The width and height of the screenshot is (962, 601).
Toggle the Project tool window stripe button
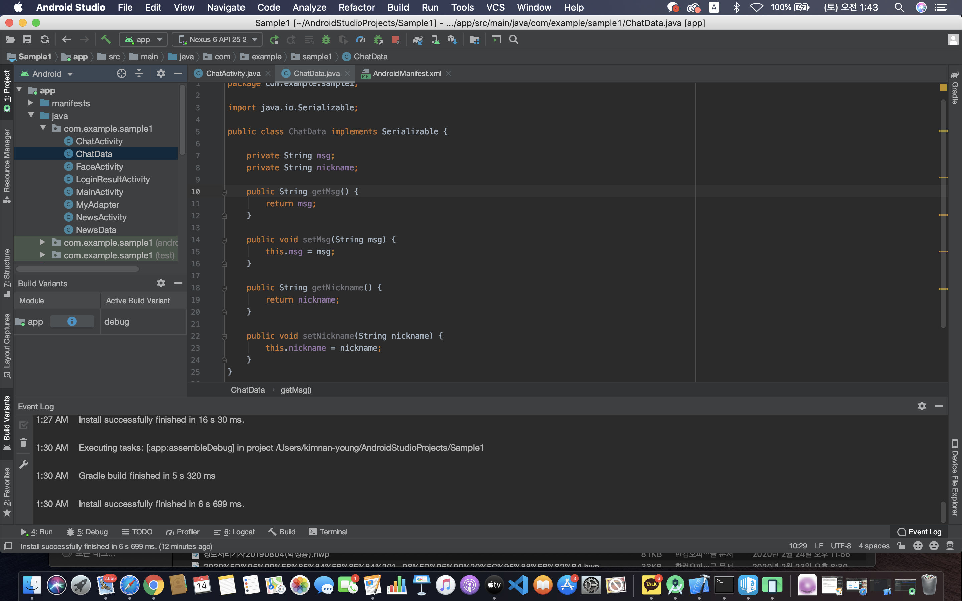pyautogui.click(x=7, y=90)
